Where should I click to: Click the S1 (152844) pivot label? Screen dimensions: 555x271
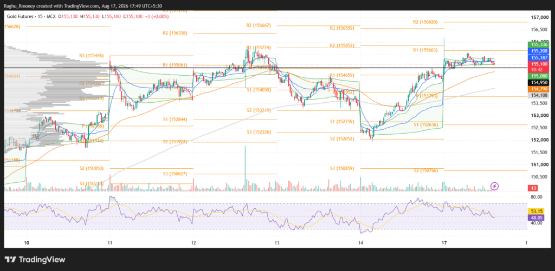pyautogui.click(x=176, y=120)
